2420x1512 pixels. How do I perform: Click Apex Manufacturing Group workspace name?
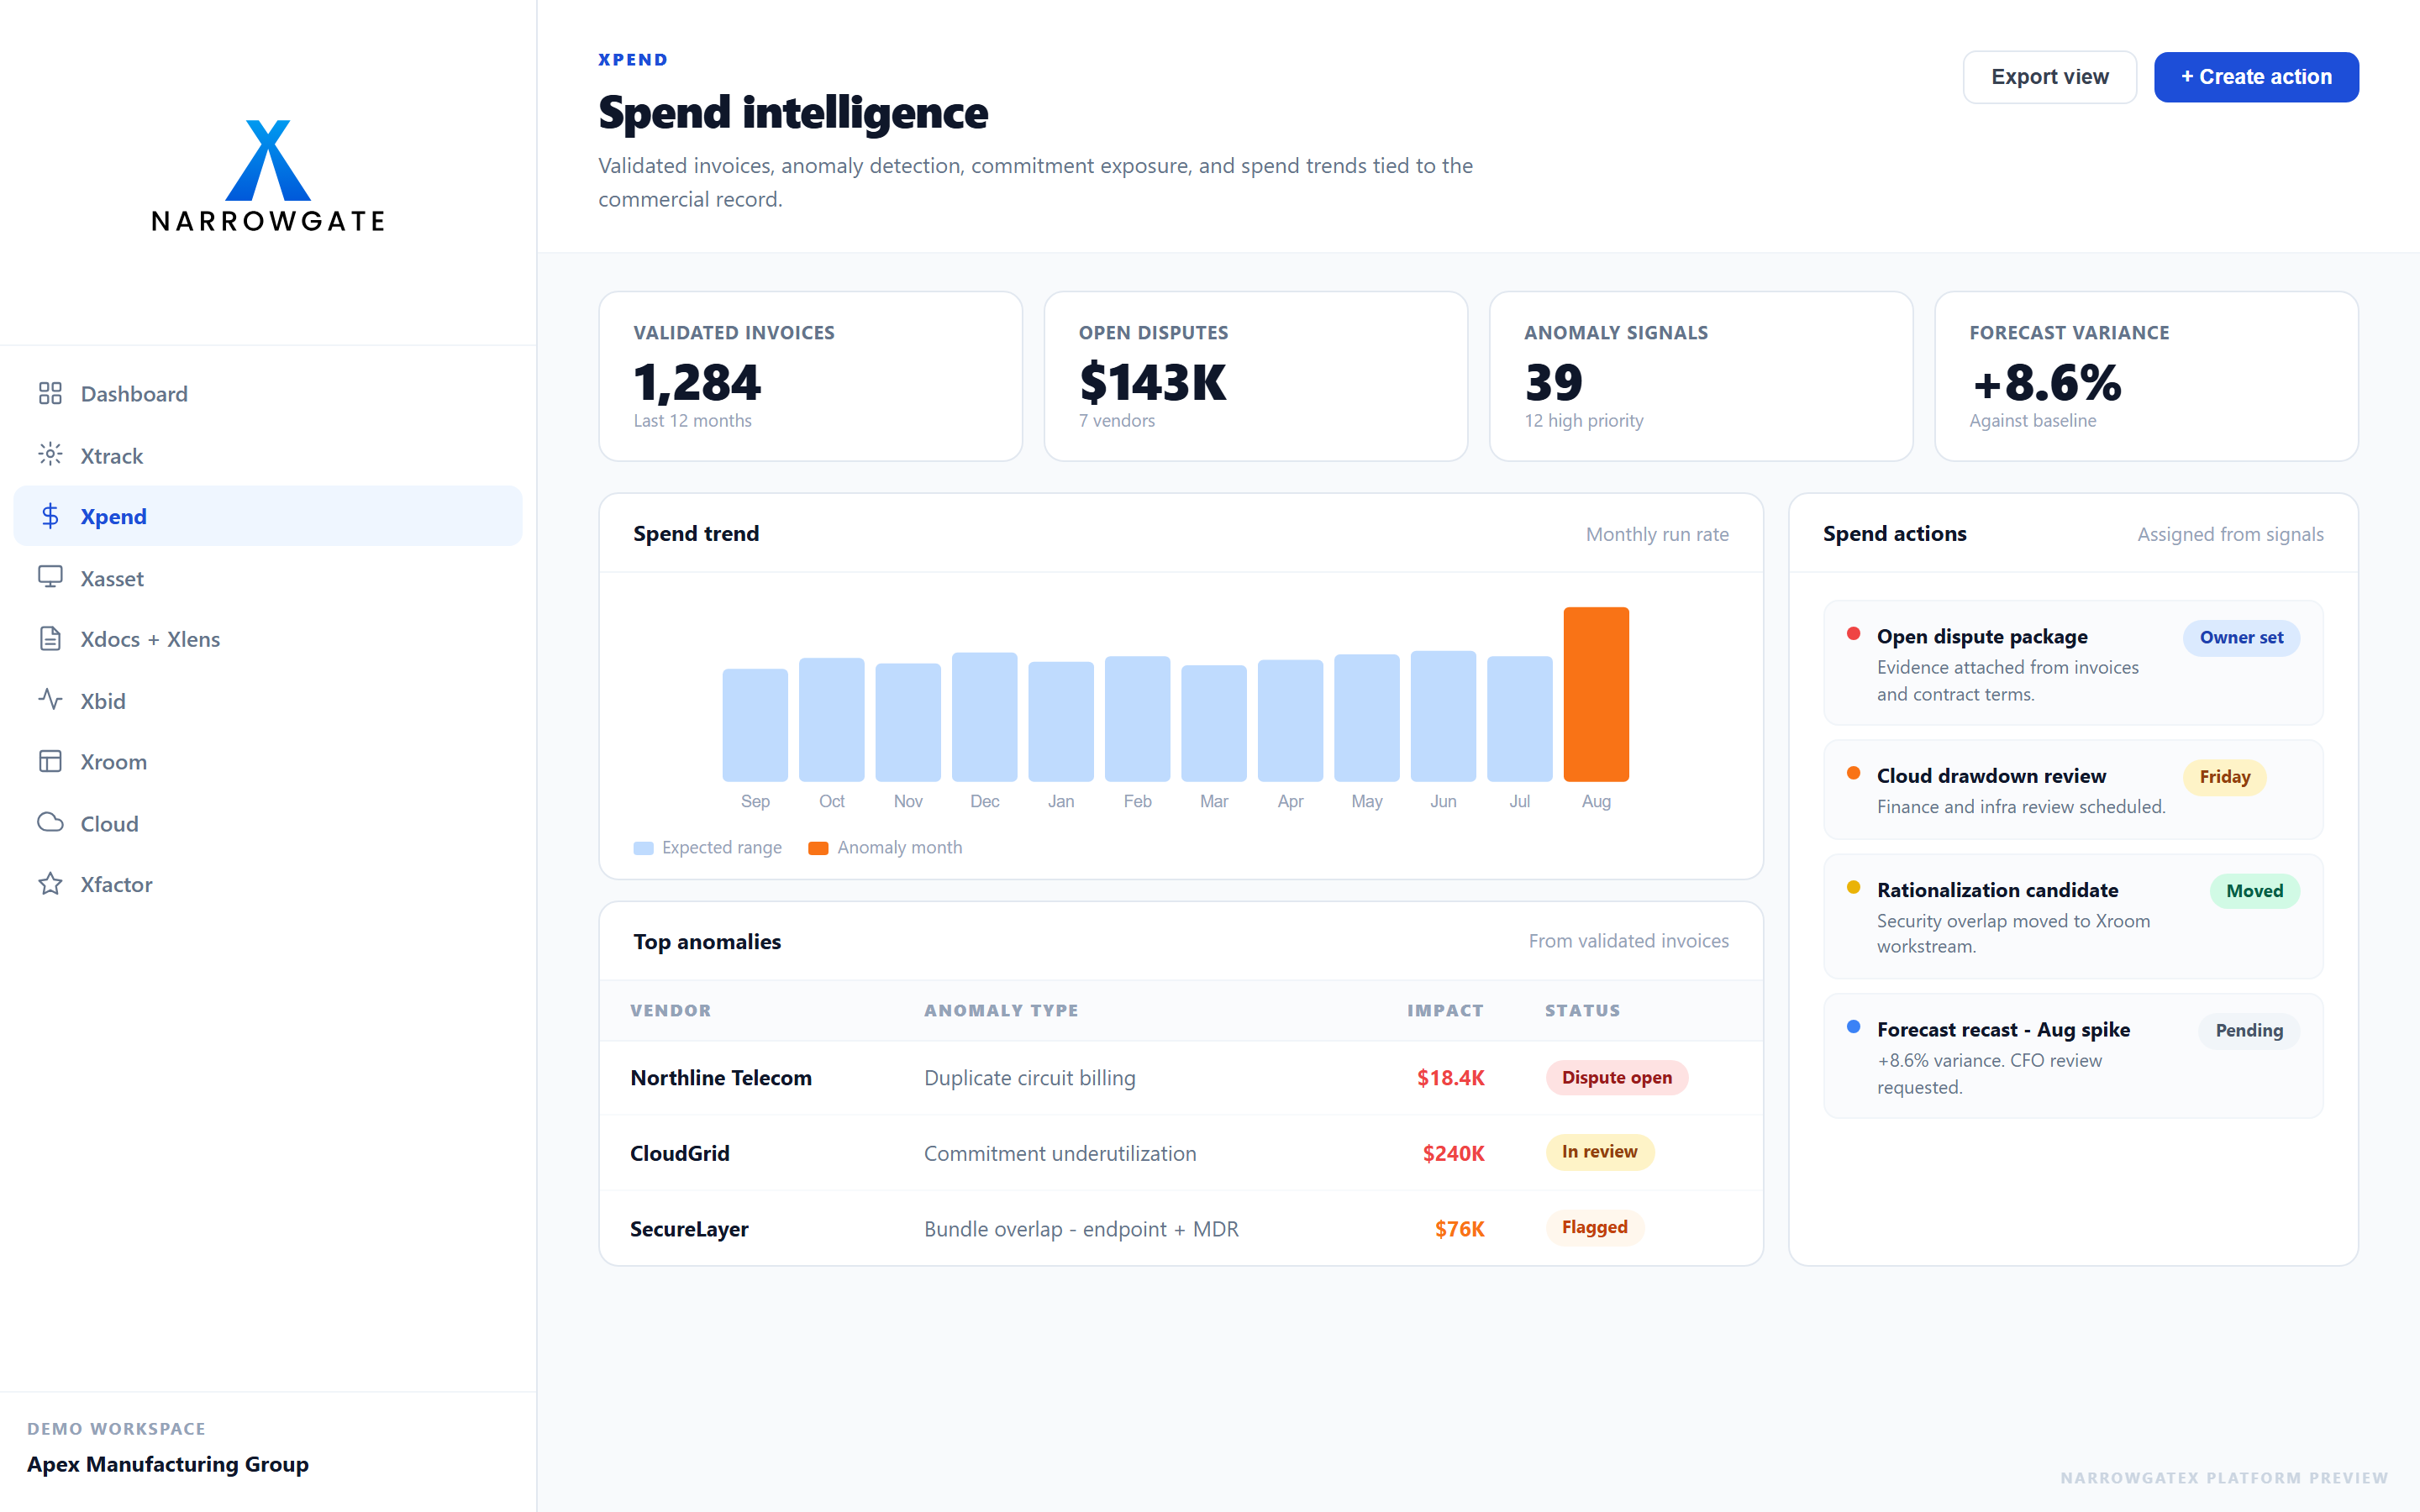tap(168, 1464)
